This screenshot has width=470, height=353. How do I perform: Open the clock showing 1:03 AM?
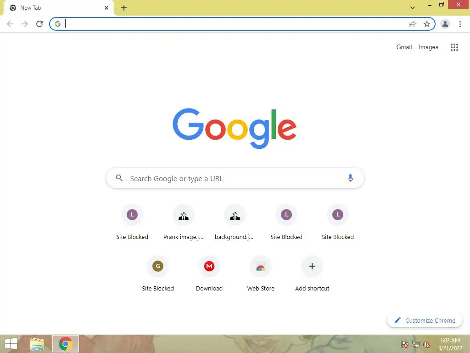pyautogui.click(x=450, y=344)
